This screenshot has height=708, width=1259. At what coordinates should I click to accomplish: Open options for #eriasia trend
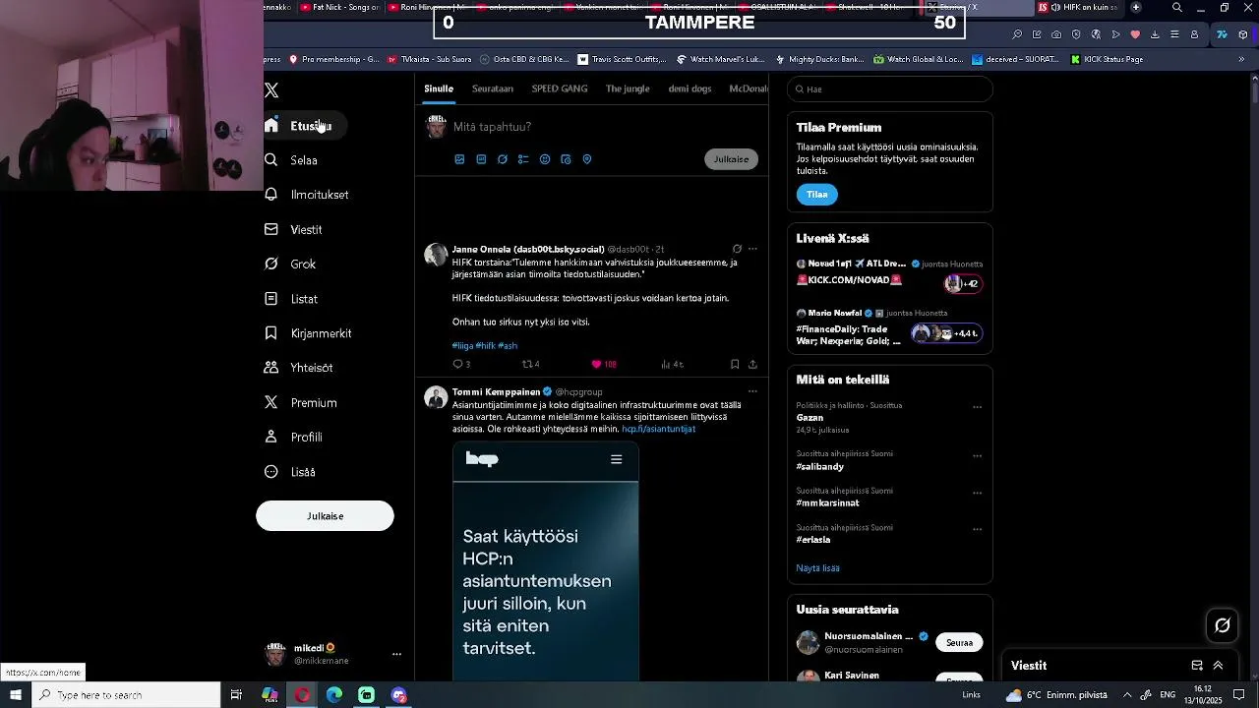coord(977,528)
